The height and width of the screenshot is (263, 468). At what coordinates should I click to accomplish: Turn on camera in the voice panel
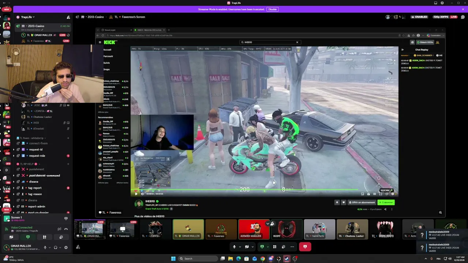[x=11, y=237]
